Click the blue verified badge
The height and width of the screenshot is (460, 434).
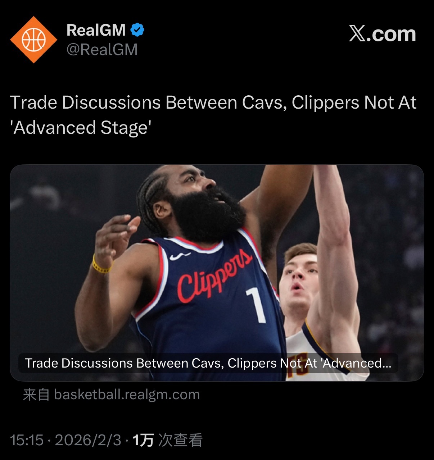(x=137, y=30)
